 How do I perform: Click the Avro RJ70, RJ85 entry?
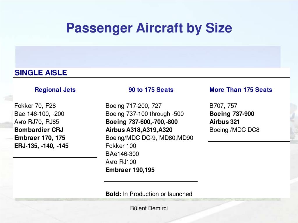tap(37, 122)
